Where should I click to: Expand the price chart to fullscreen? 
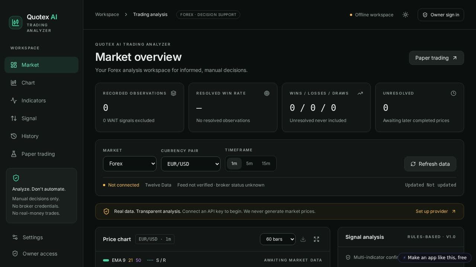(x=316, y=239)
